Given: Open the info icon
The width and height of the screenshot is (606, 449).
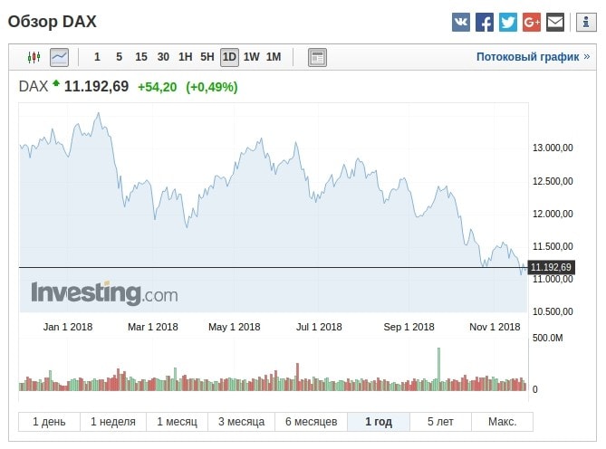Looking at the screenshot, I should tap(585, 22).
